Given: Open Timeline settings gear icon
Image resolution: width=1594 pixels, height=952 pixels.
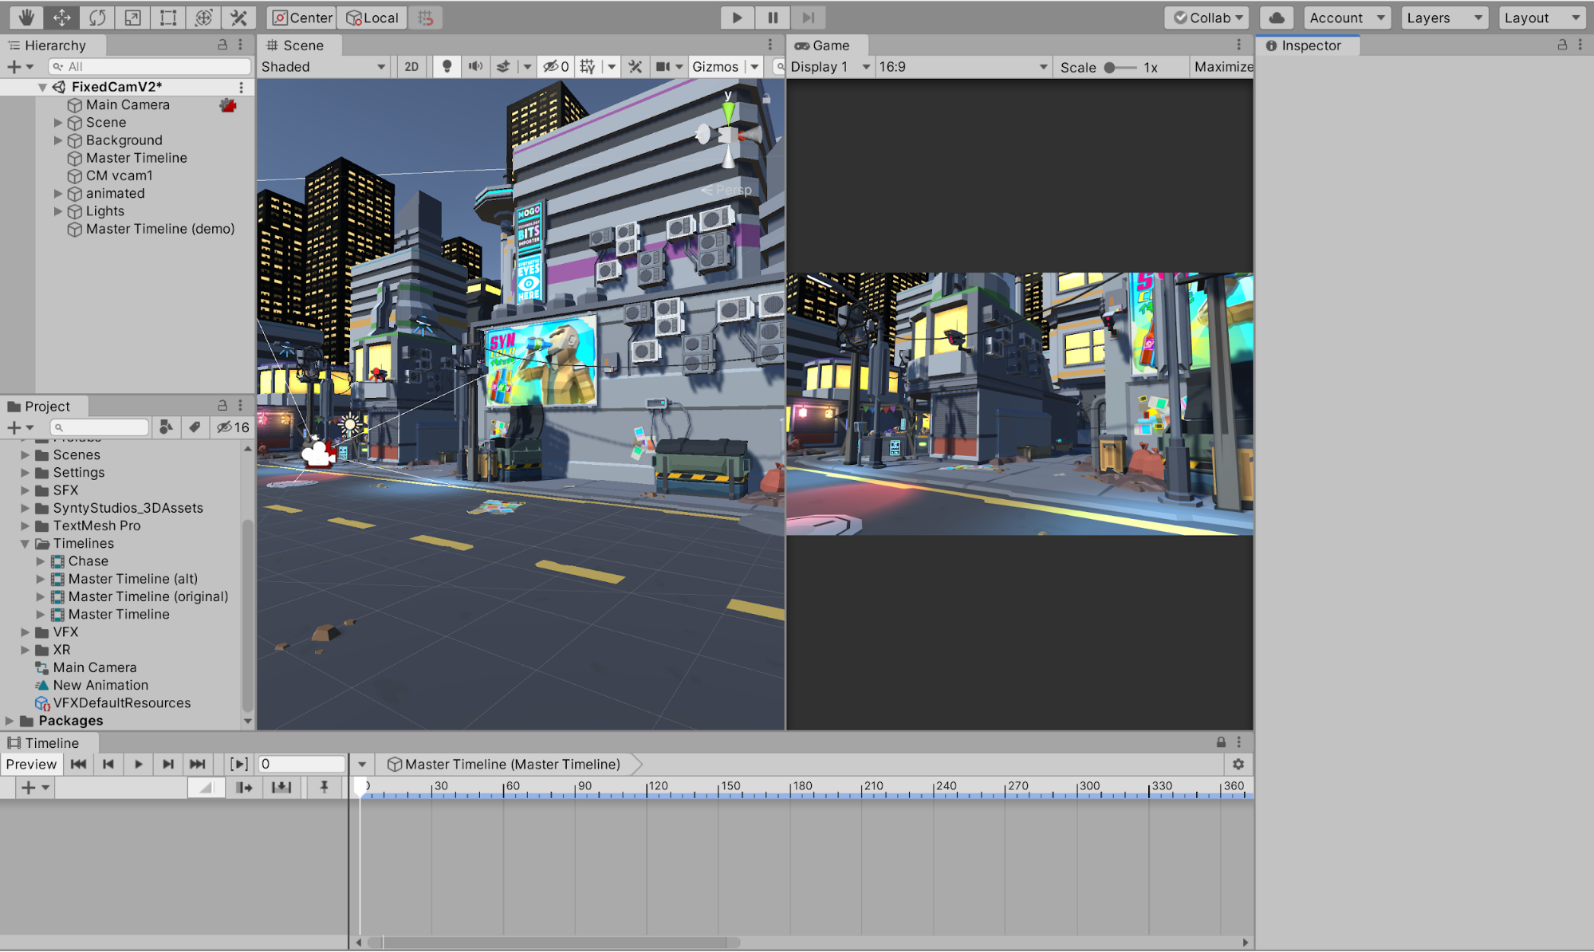Looking at the screenshot, I should click(x=1238, y=764).
